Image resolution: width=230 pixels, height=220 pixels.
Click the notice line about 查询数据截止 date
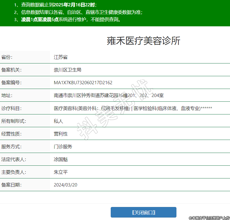pyautogui.click(x=55, y=5)
